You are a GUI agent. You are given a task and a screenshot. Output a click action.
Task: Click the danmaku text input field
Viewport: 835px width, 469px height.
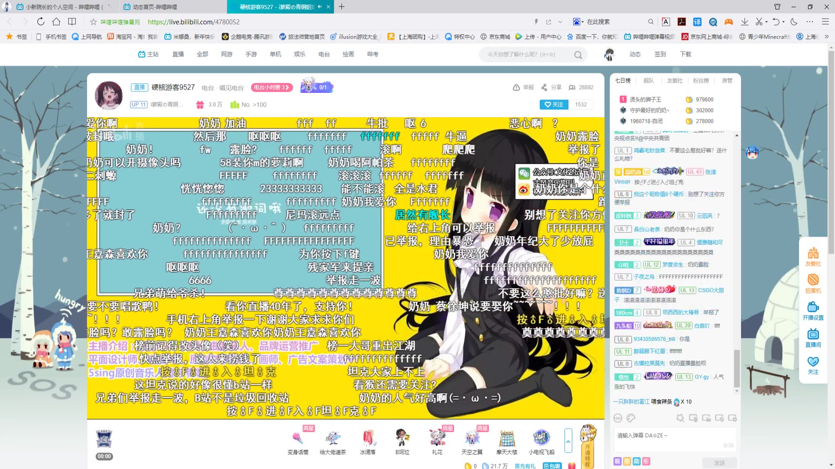tap(676, 439)
